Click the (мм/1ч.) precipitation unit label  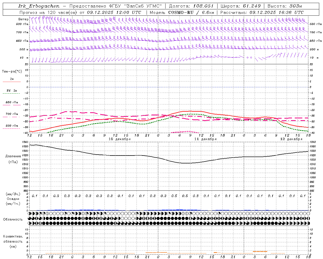[x=13, y=204]
